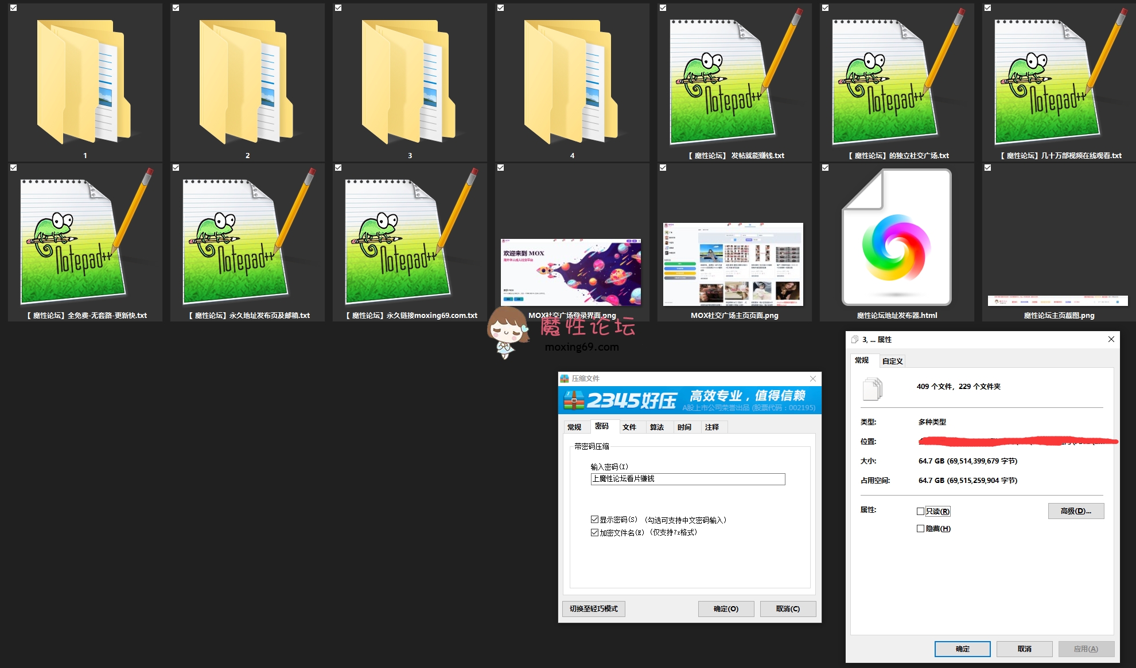Click the 409 个文件, 229 个文件夹 text
1136x668 pixels.
tap(959, 387)
